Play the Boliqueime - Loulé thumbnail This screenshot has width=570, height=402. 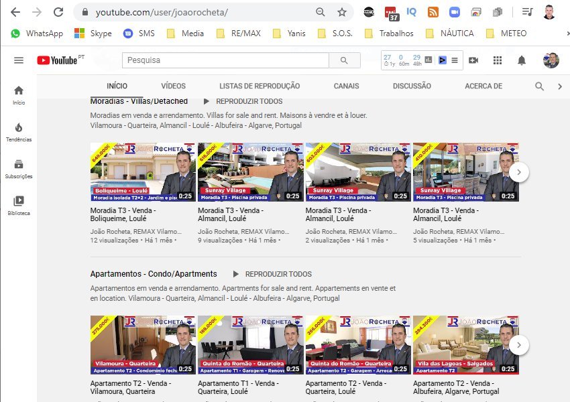pyautogui.click(x=143, y=172)
